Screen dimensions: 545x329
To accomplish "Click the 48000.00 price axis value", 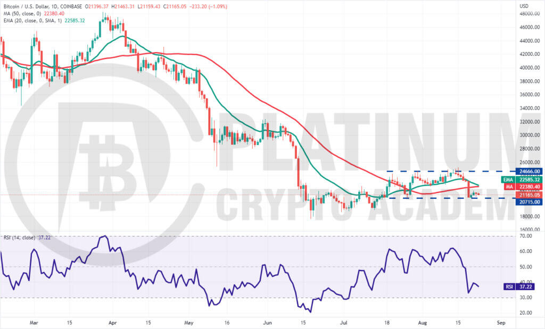I will click(x=530, y=13).
